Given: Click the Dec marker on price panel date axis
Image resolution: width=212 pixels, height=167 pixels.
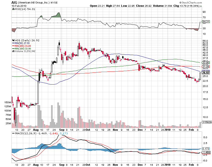Looking at the screenshot, I should pyautogui.click(x=140, y=130).
